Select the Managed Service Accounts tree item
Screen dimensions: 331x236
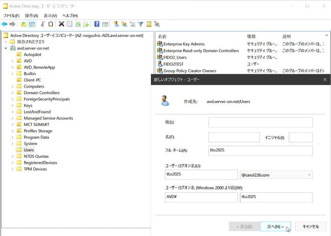[x=49, y=118]
